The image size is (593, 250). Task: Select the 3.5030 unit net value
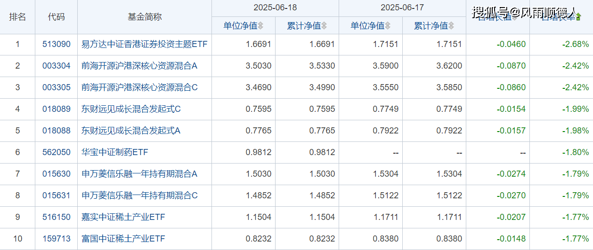259,66
